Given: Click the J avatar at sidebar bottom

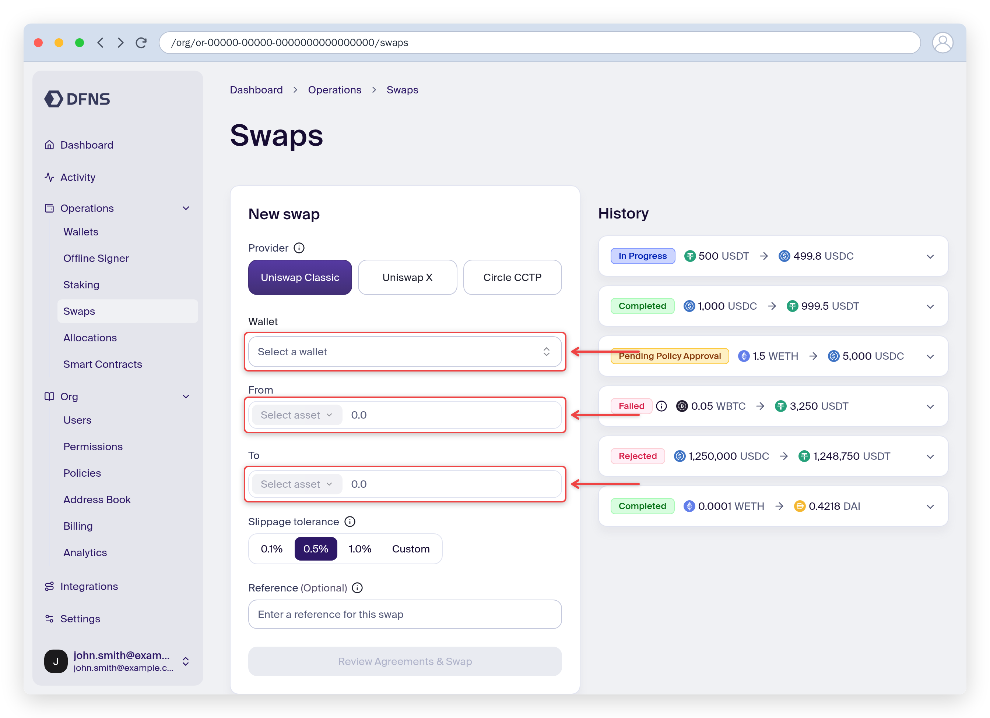Looking at the screenshot, I should [56, 661].
